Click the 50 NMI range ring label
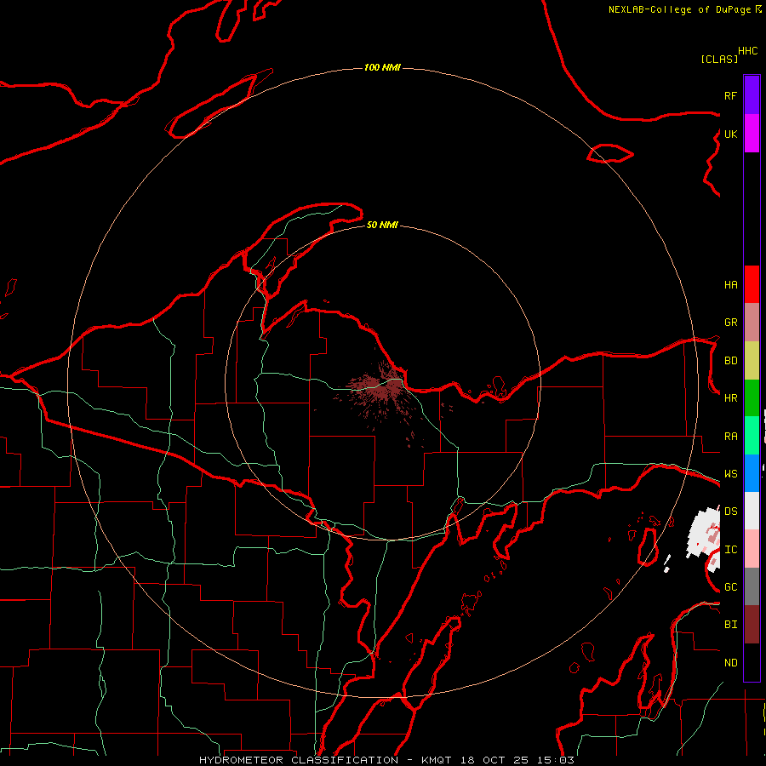 click(382, 225)
